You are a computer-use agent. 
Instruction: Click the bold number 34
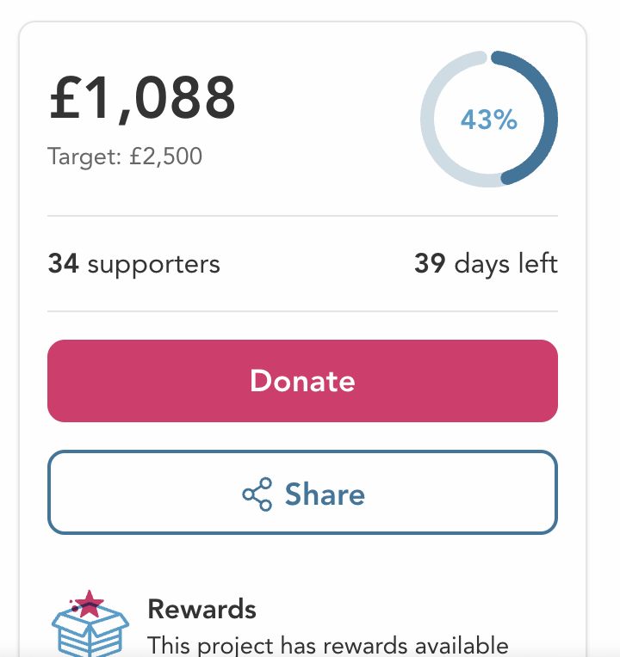coord(64,263)
